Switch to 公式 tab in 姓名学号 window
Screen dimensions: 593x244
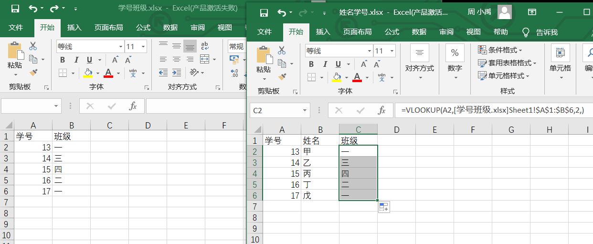(392, 32)
